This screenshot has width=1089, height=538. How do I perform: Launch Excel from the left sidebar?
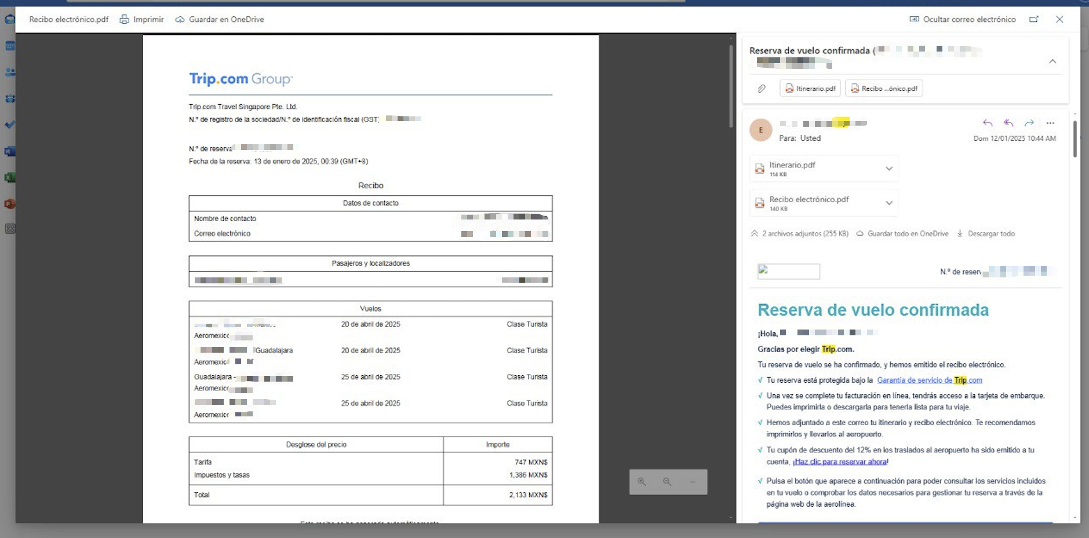pyautogui.click(x=10, y=178)
